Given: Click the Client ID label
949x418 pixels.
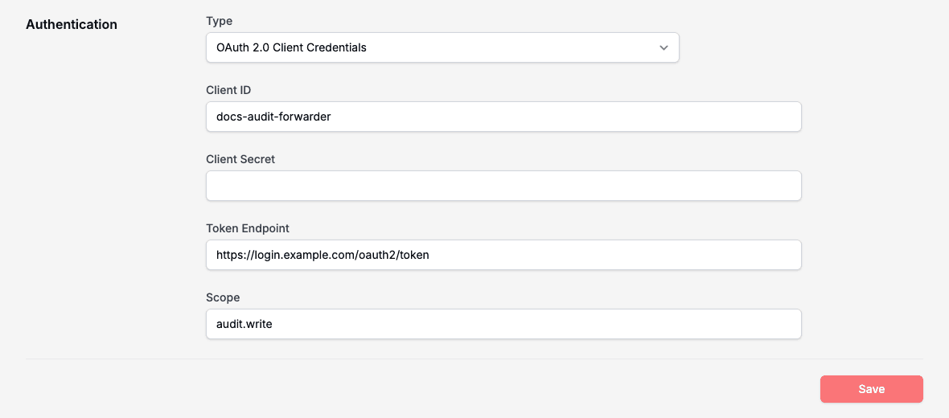Looking at the screenshot, I should pyautogui.click(x=228, y=90).
